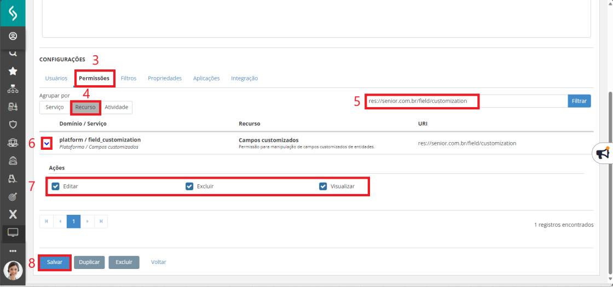This screenshot has width=613, height=287.
Task: Uncheck the Visualizar checkbox
Action: [323, 186]
